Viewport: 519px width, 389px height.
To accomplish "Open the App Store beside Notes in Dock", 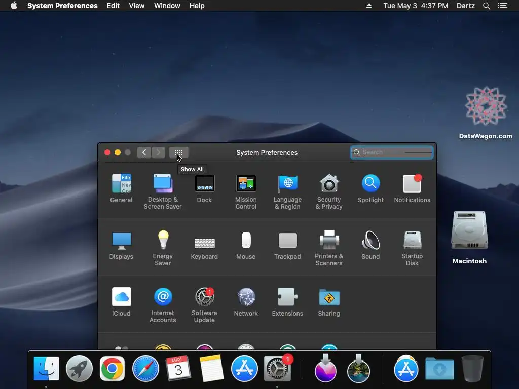I will pos(244,368).
